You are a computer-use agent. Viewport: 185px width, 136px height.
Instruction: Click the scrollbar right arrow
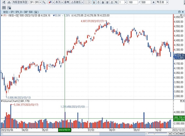(x=146, y=134)
